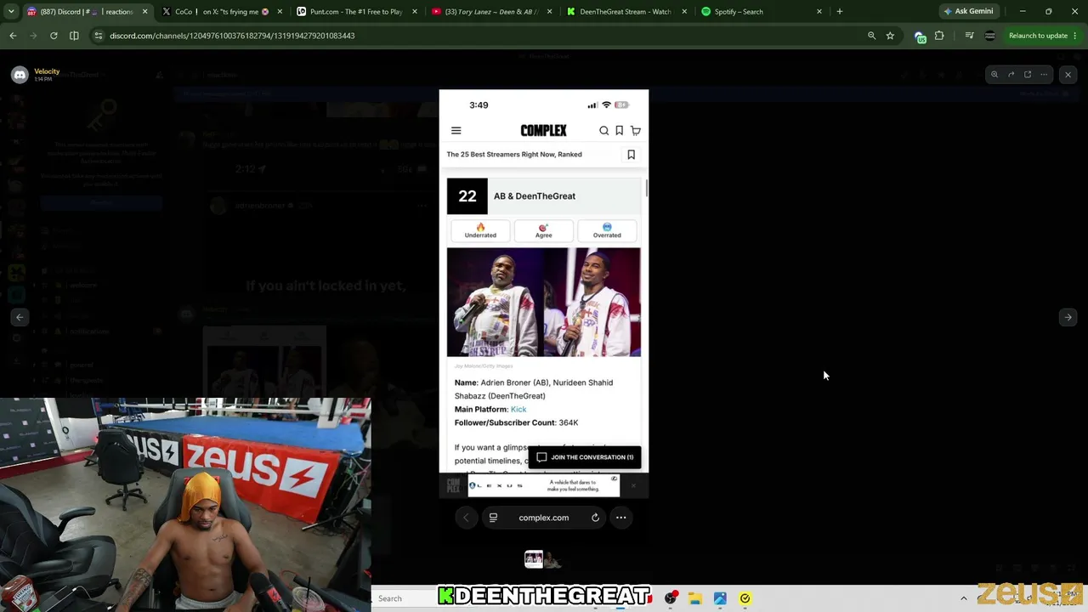The width and height of the screenshot is (1088, 612).
Task: Open the phone browser three-dot menu
Action: pyautogui.click(x=621, y=518)
